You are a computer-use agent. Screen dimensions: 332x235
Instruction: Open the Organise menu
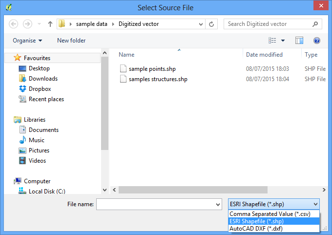point(27,41)
